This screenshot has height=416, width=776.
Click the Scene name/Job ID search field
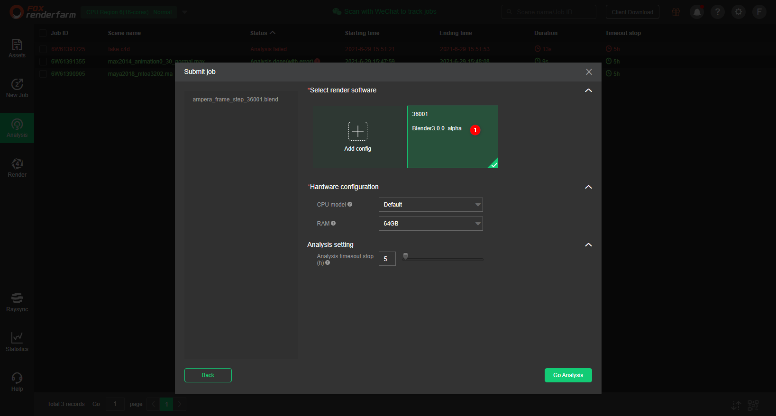tap(548, 12)
